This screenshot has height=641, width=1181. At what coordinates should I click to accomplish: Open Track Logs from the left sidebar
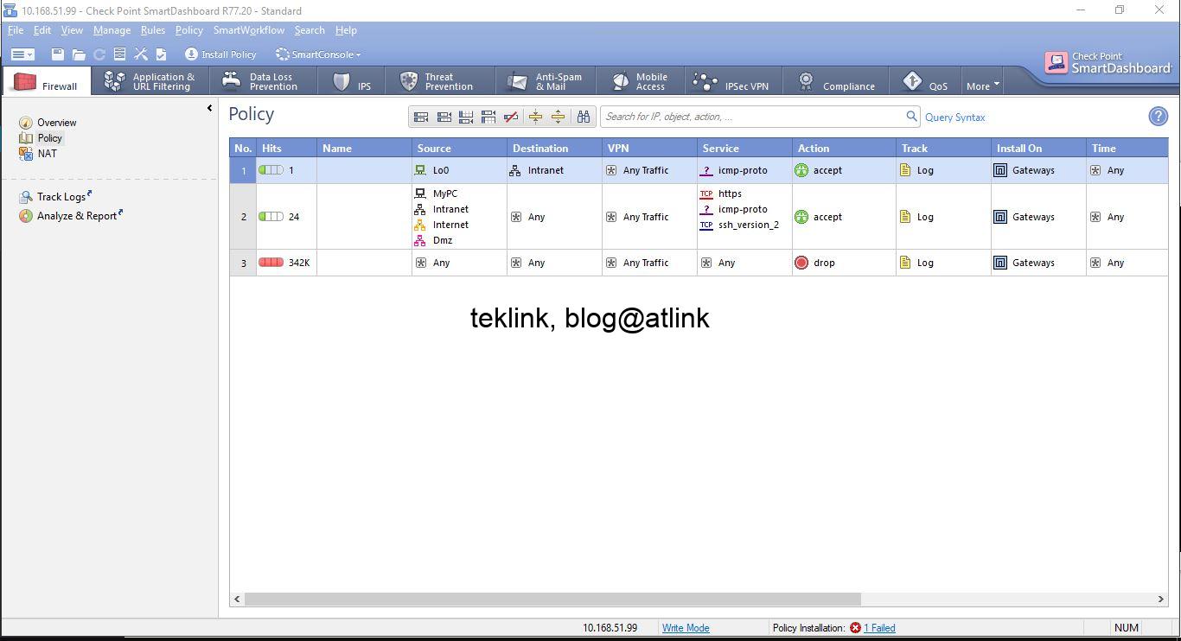pos(61,196)
